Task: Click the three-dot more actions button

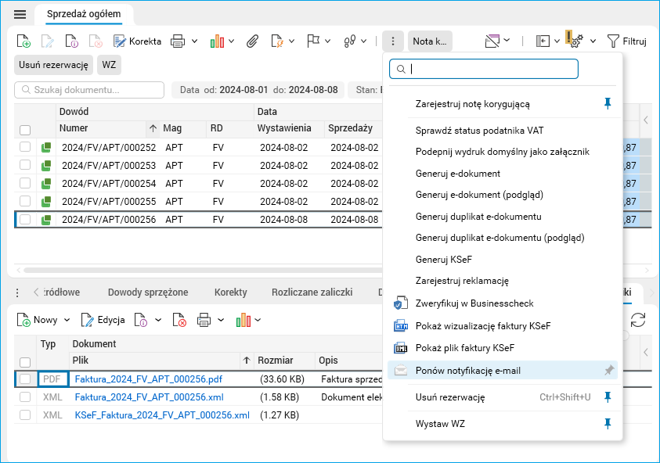Action: pos(393,41)
